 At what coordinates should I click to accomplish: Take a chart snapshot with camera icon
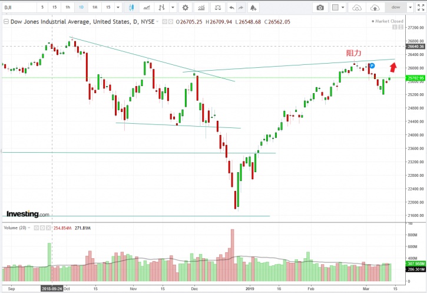coord(320,8)
